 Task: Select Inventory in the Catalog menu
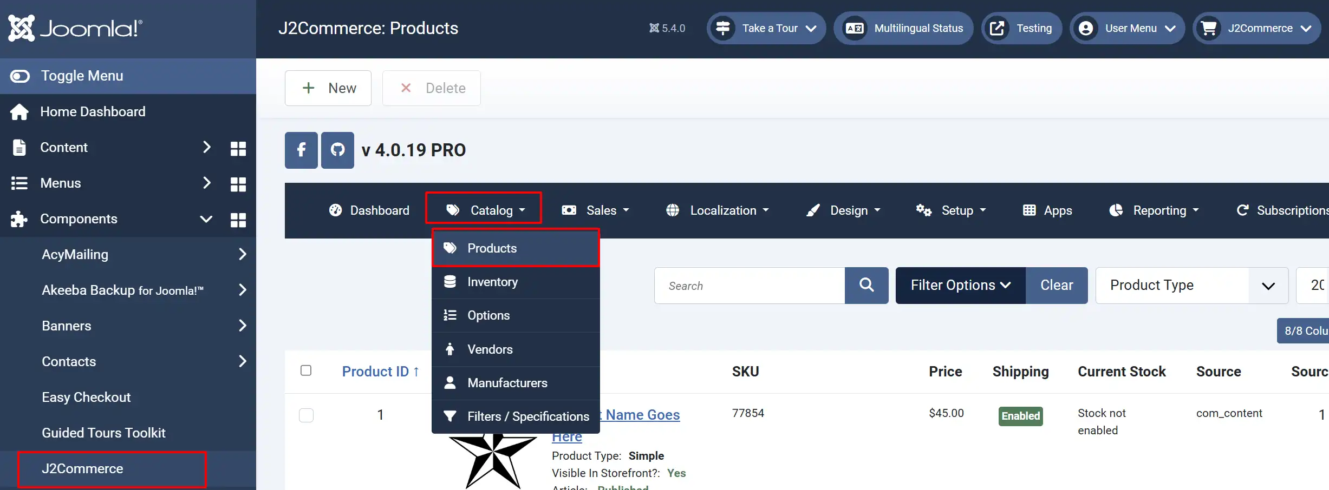click(516, 282)
